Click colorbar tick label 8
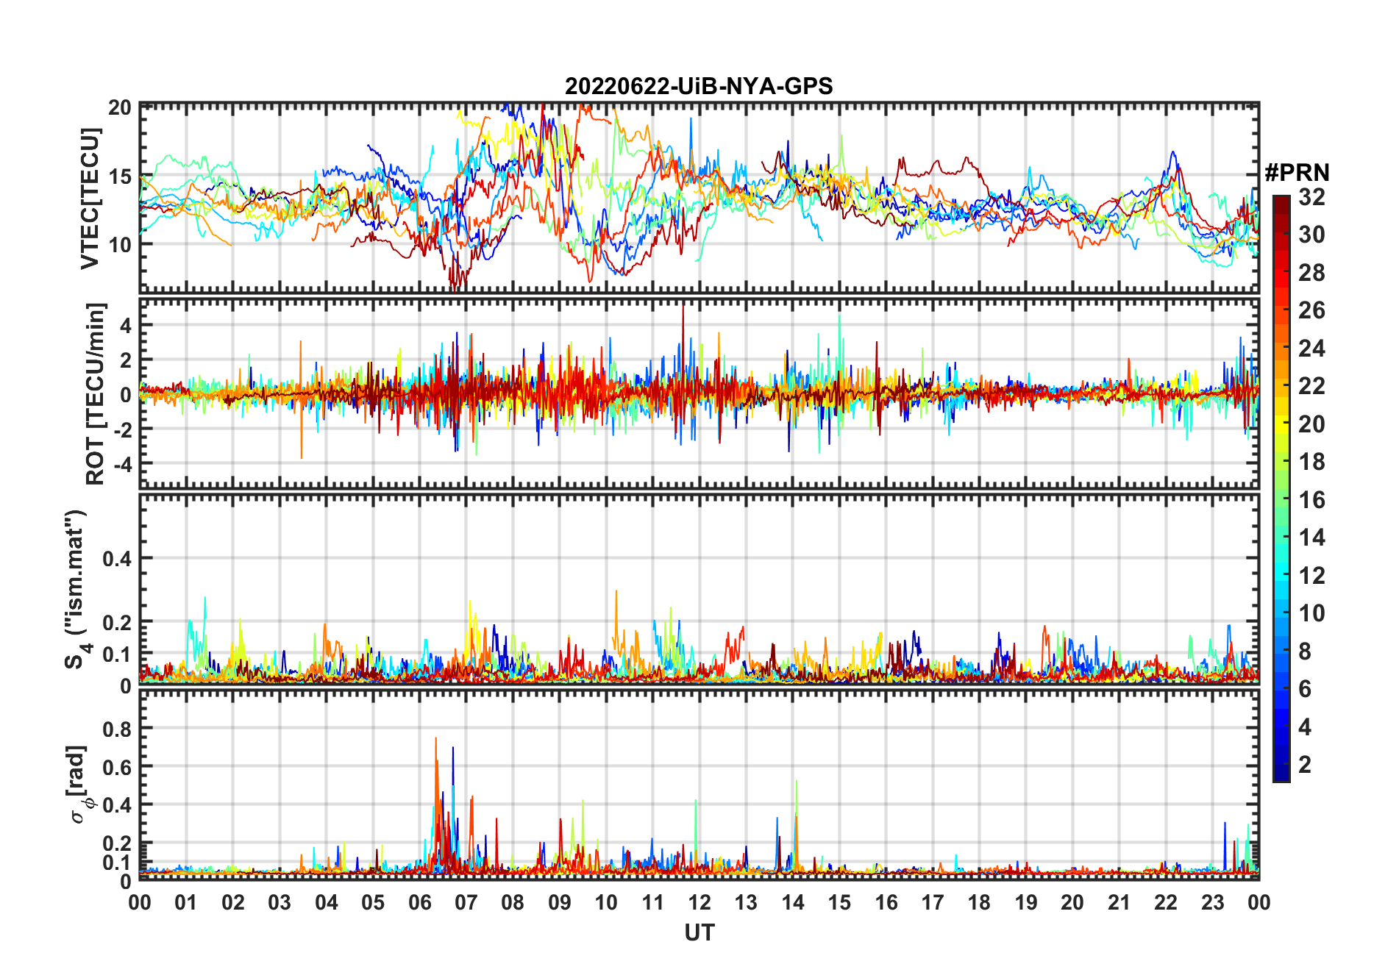1399x978 pixels. point(1305,652)
